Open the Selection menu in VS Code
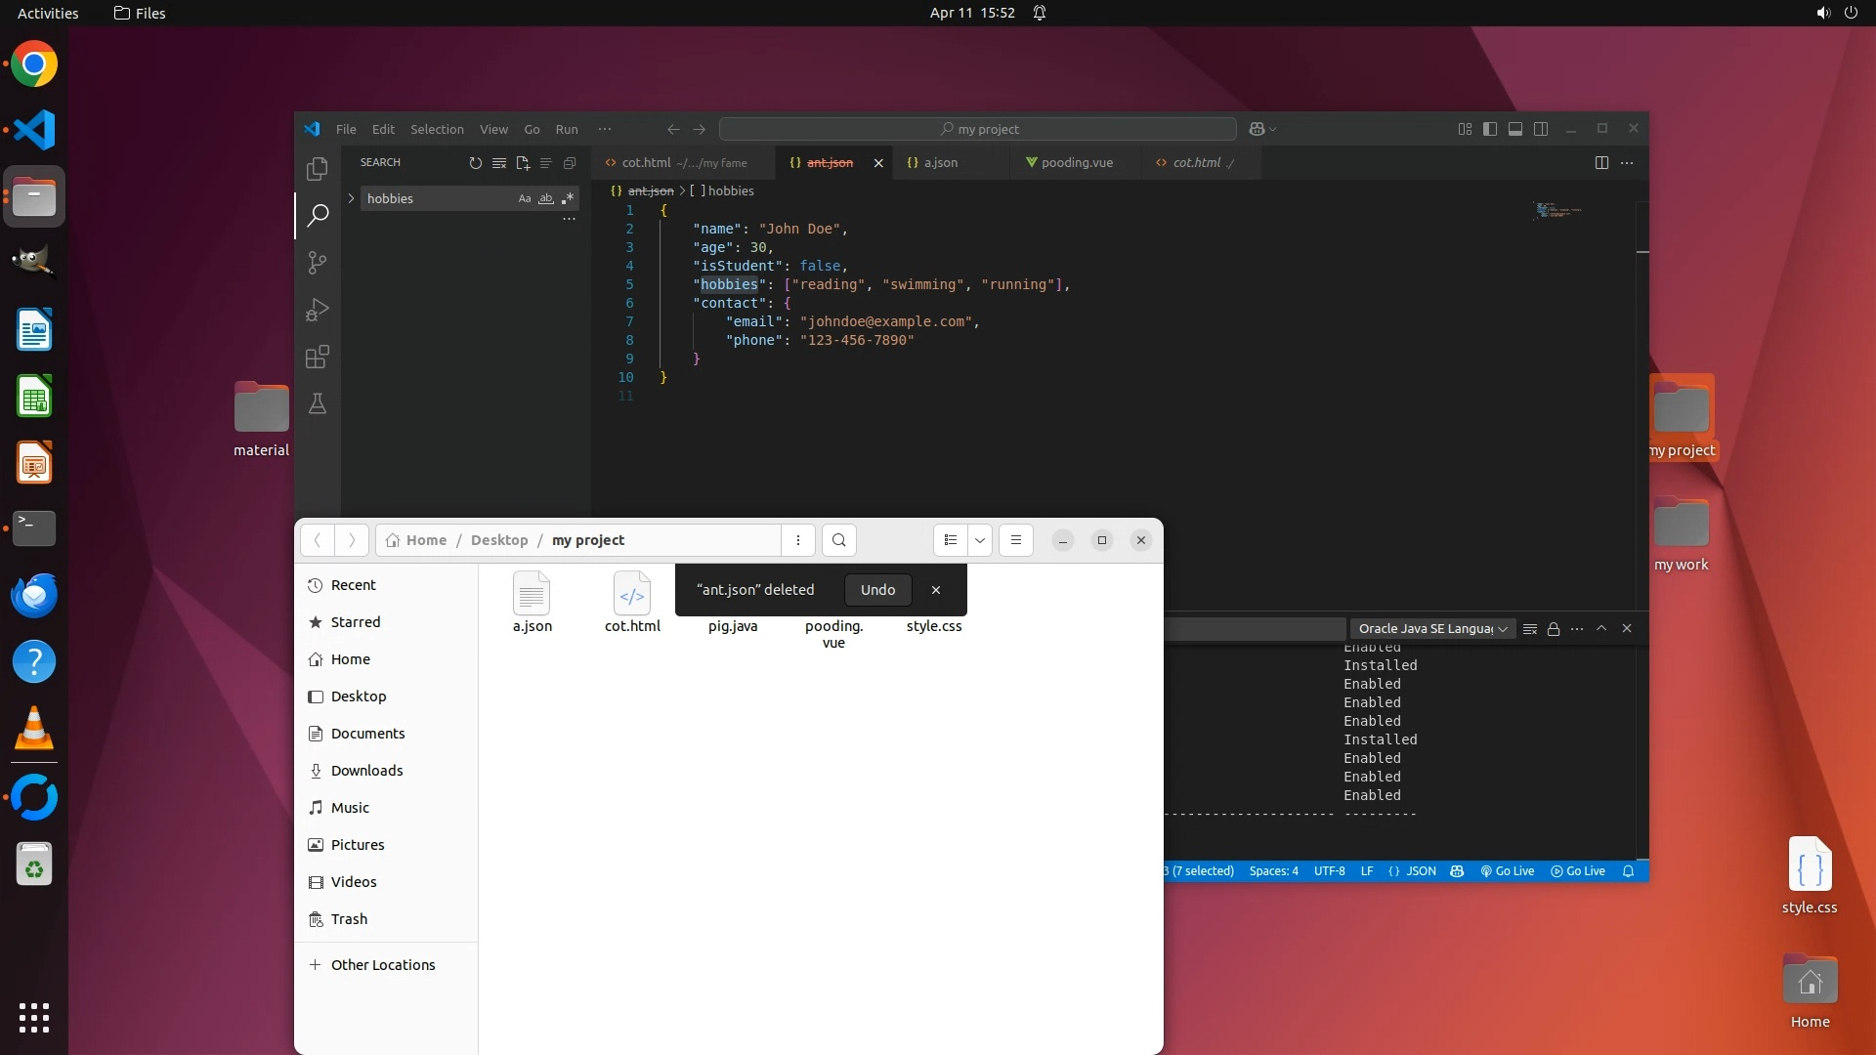Screen dimensions: 1876x1055 pos(437,129)
